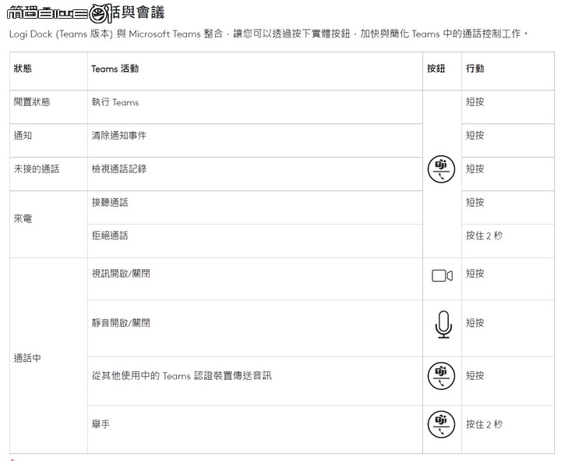Click 短按 in the 視訊開啟/關閉 row
This screenshot has height=461, width=561.
pyautogui.click(x=475, y=274)
